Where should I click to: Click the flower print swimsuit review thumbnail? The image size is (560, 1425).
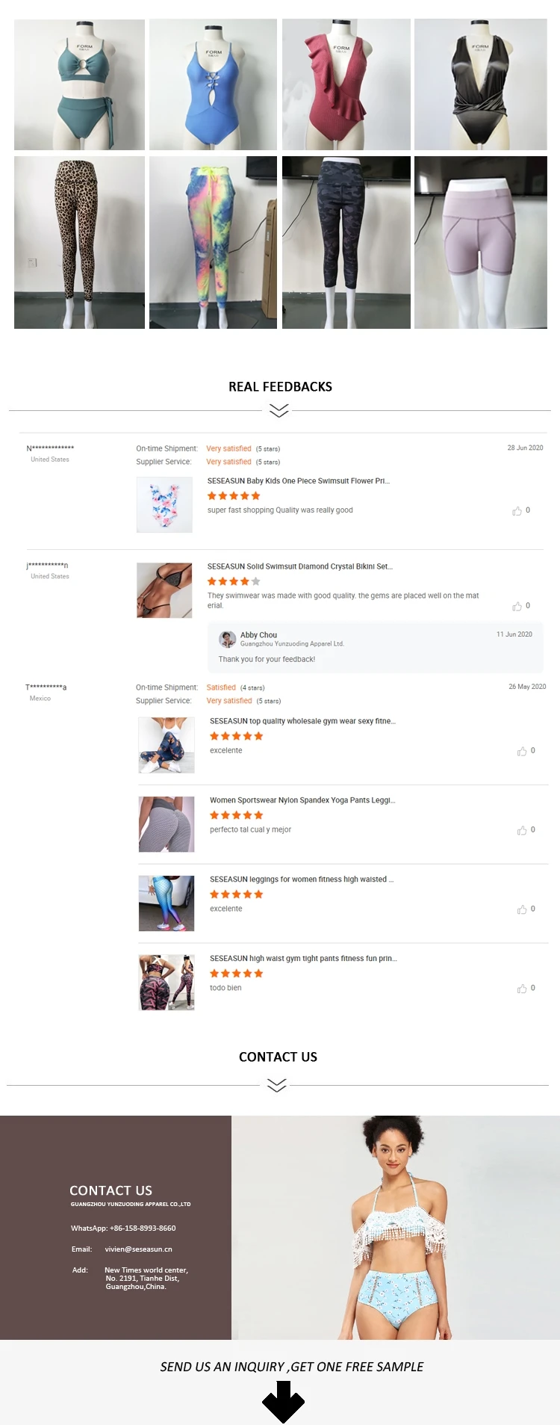click(164, 505)
